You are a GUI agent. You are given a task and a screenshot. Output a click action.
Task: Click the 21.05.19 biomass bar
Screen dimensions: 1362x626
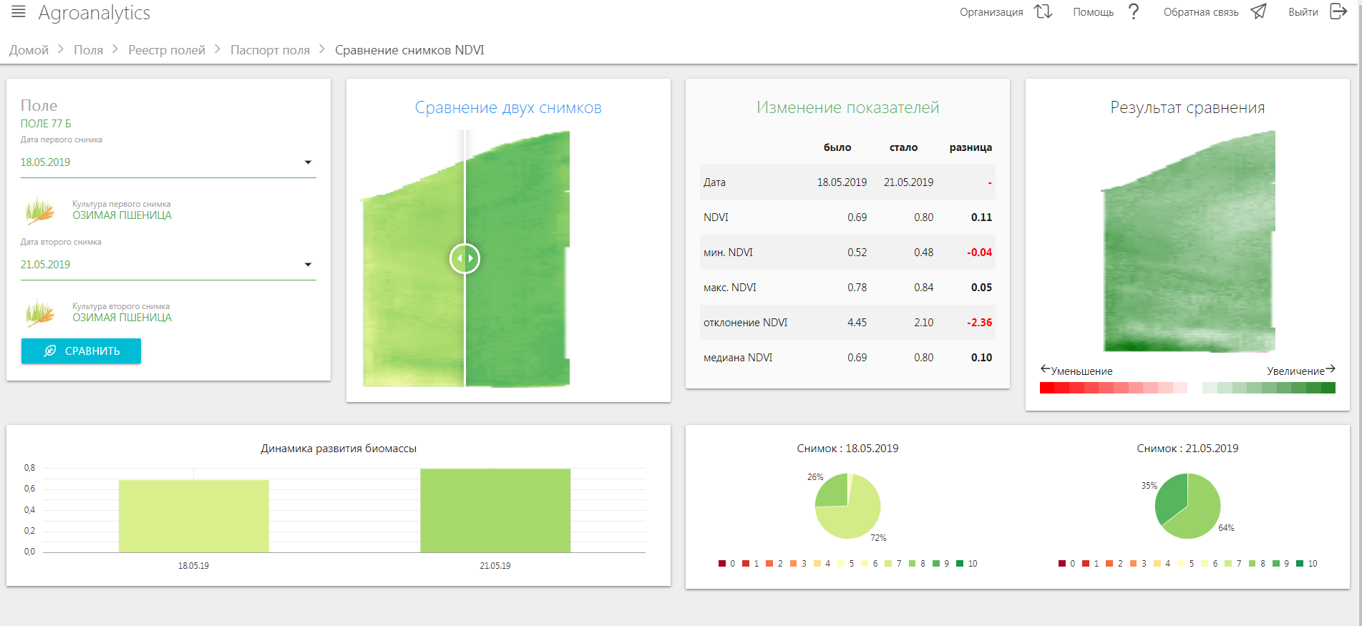(x=495, y=511)
